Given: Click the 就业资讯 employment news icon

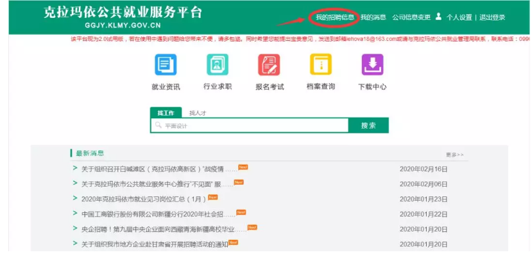Looking at the screenshot, I should (166, 65).
